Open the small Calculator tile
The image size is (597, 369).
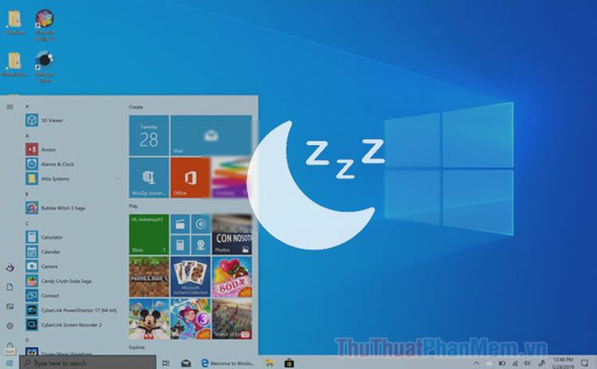pos(180,245)
